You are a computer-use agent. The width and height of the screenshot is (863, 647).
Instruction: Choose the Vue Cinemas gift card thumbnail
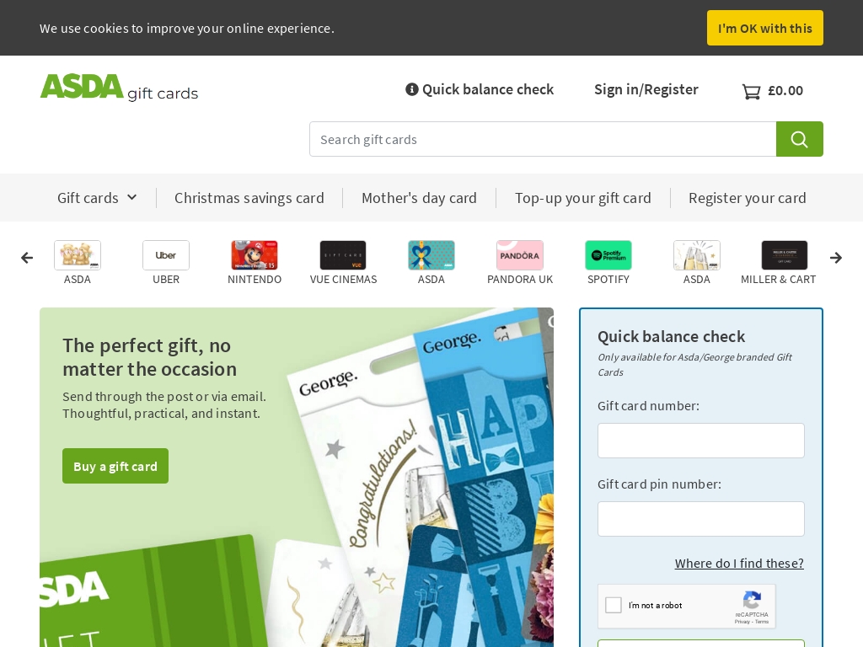(343, 255)
